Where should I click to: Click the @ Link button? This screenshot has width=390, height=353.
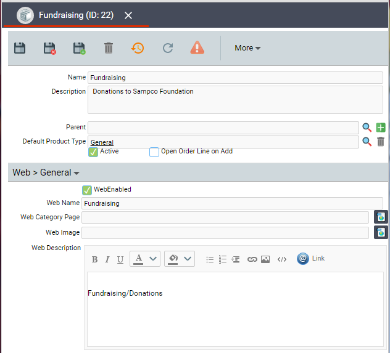coord(310,259)
